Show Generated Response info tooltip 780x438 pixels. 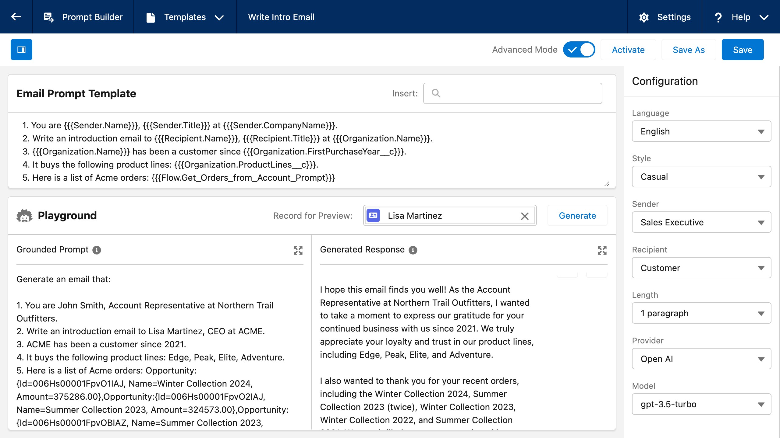click(x=413, y=250)
